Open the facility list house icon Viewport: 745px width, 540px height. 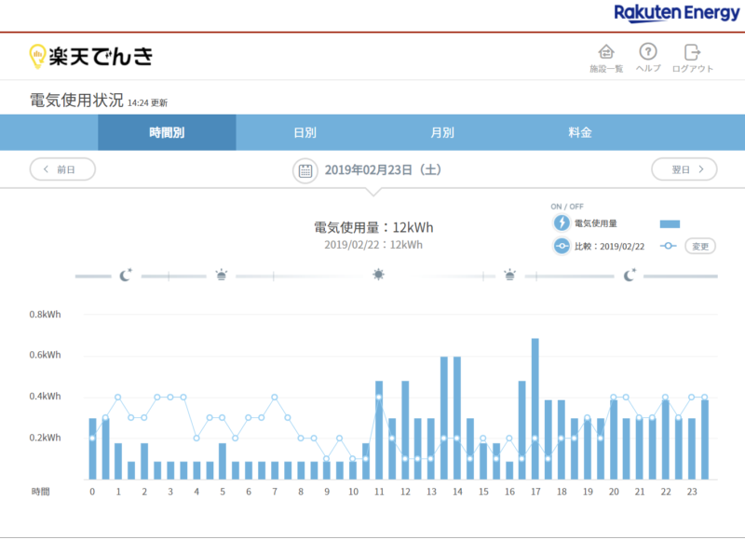click(606, 52)
